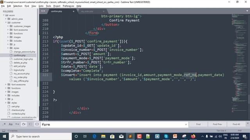The image size is (250, 140).
Task: Toggle whole word search option
Action: pos(17,124)
